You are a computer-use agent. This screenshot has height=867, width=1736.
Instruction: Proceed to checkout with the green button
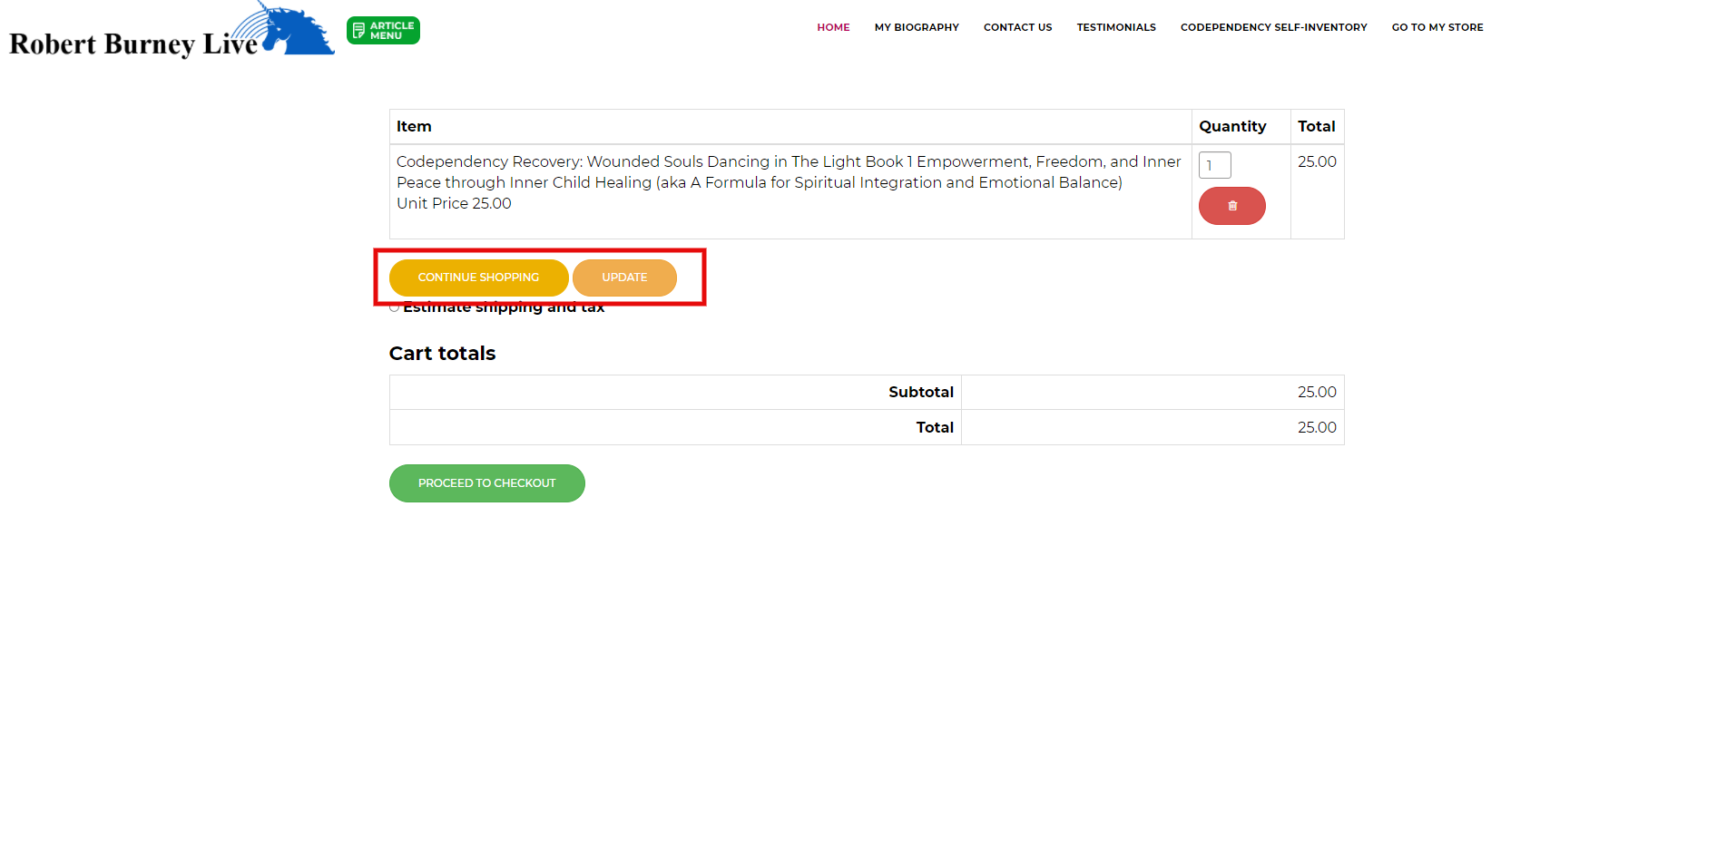tap(486, 483)
